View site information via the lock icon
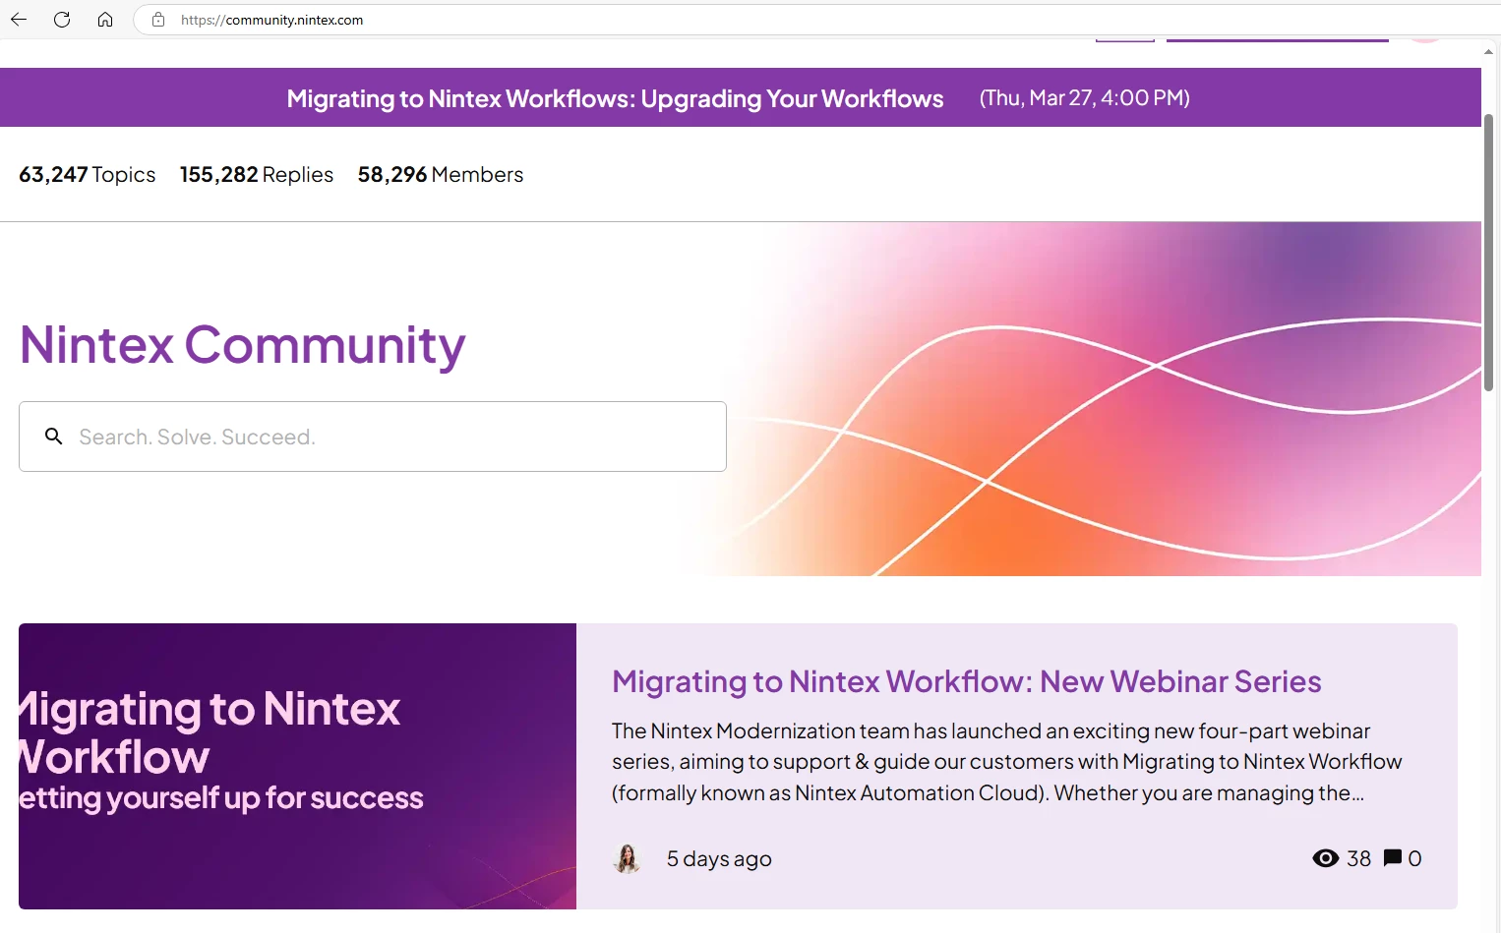Screen dimensions: 1501x933 click(x=158, y=20)
